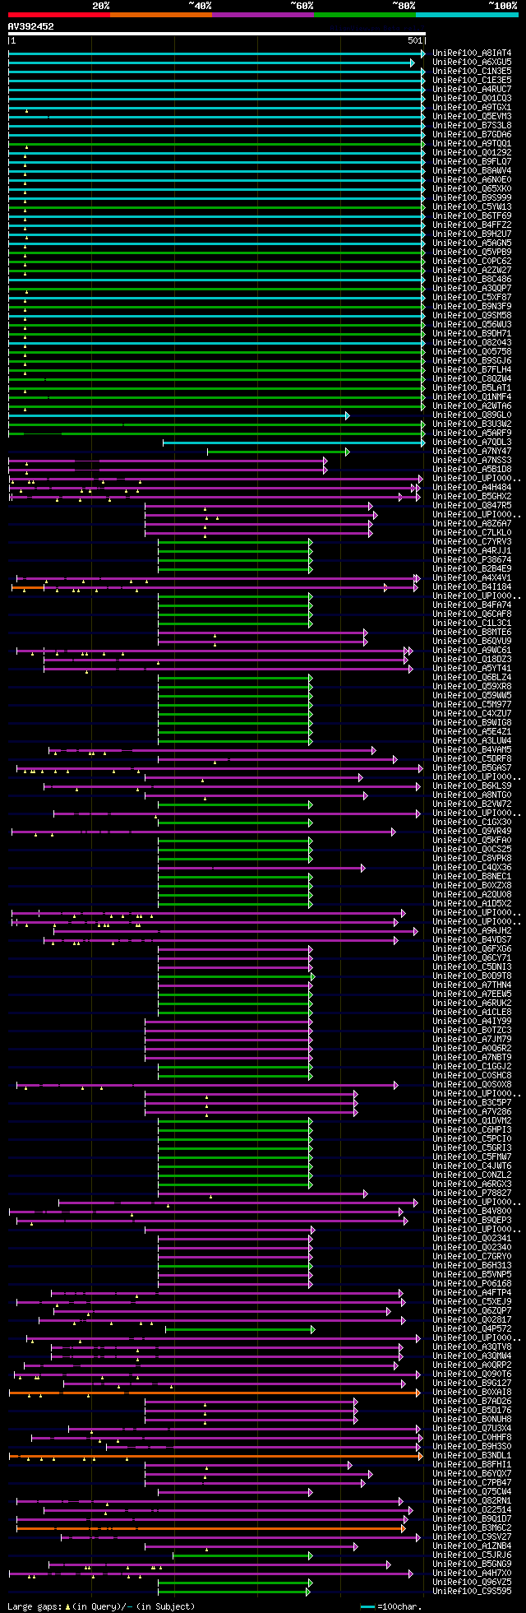The image size is (526, 1613).
Task: Open hit UniRef100_P06168
Action: point(472,1284)
